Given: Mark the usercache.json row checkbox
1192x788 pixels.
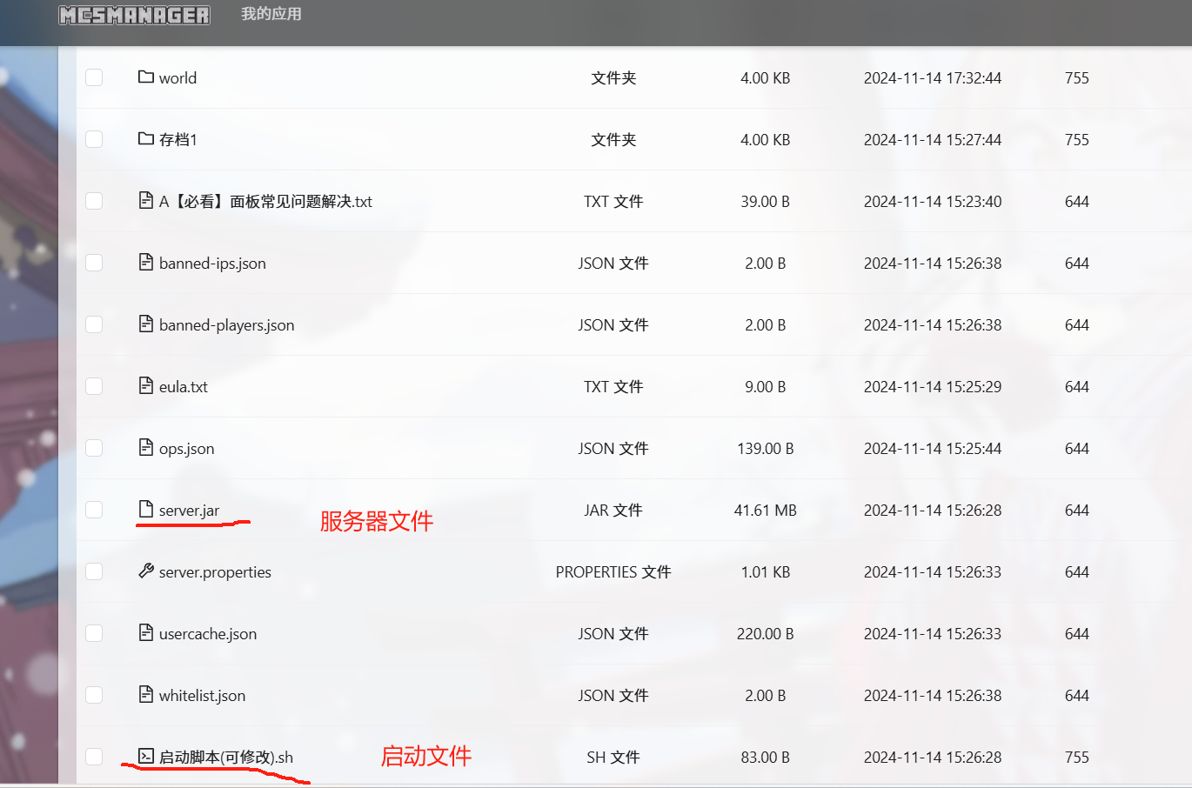Looking at the screenshot, I should 94,633.
